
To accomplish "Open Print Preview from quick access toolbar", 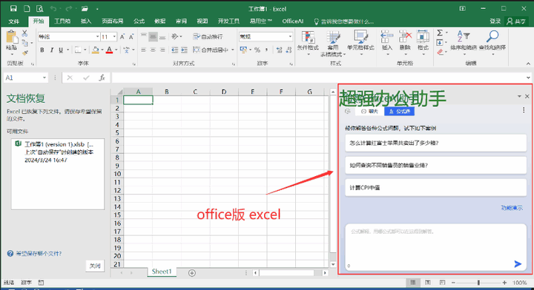I will 40,8.
